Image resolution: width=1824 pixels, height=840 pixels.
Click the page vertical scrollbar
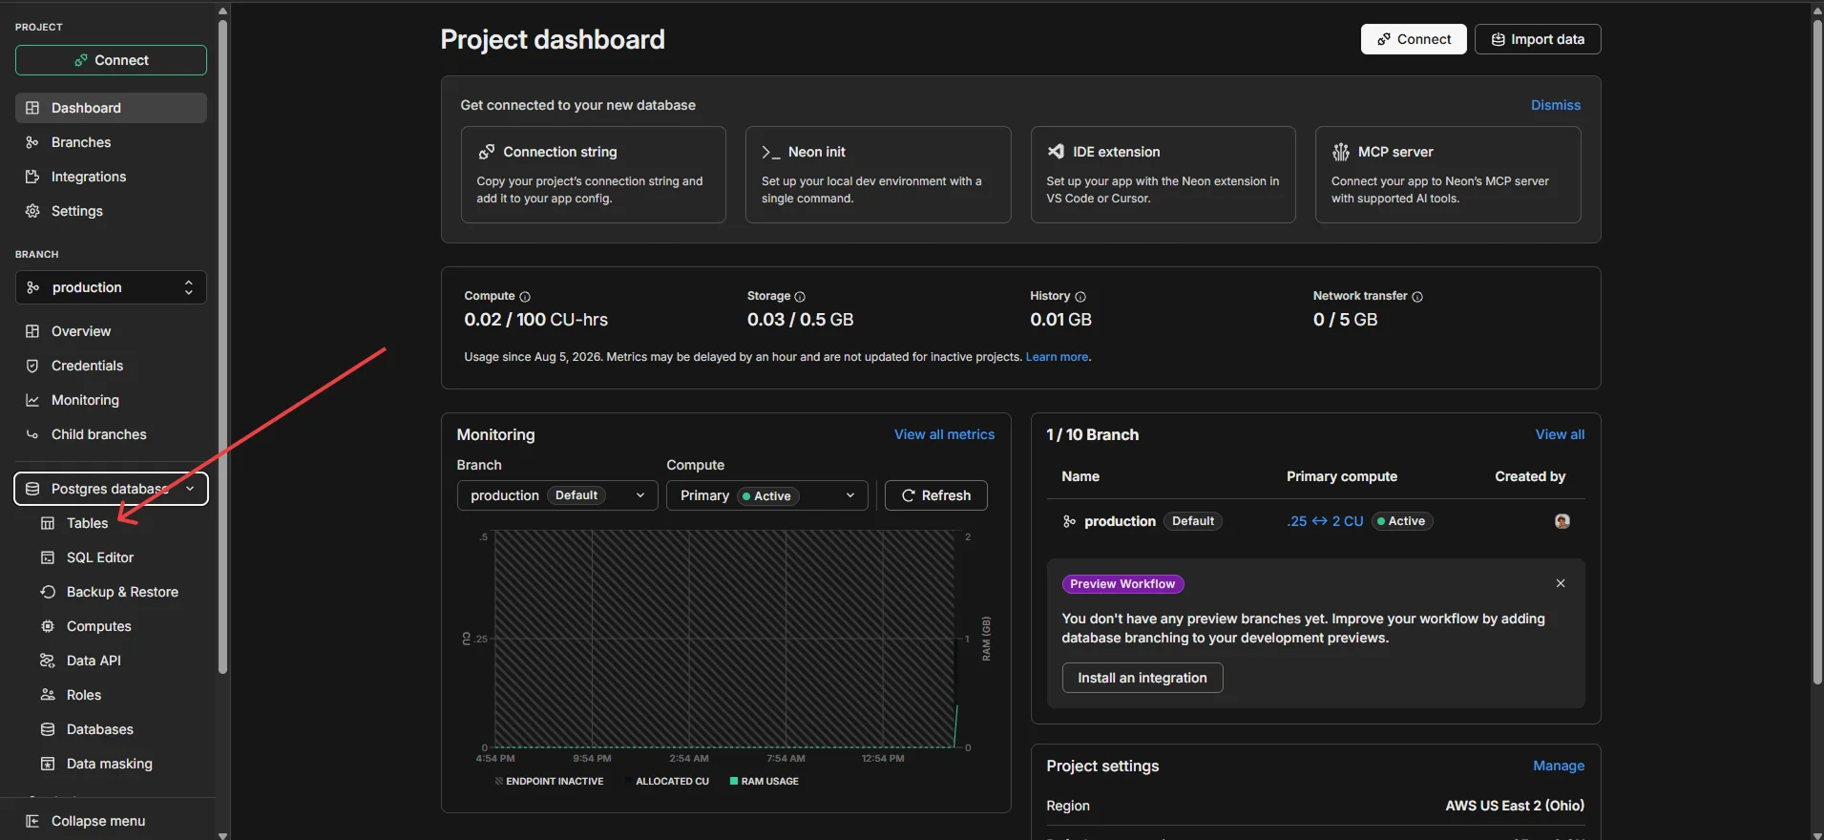1817,351
